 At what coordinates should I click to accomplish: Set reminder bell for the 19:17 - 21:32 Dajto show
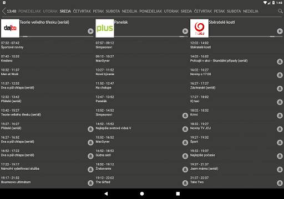click(90, 183)
